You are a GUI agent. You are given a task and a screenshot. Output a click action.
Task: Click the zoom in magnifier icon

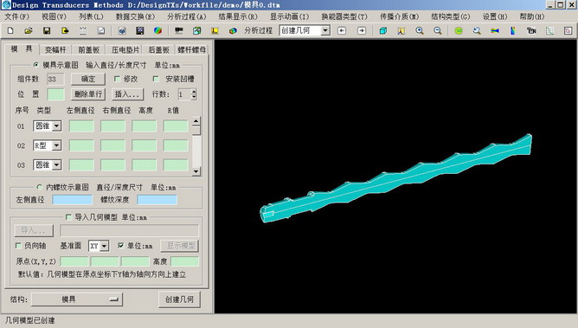[x=420, y=30]
